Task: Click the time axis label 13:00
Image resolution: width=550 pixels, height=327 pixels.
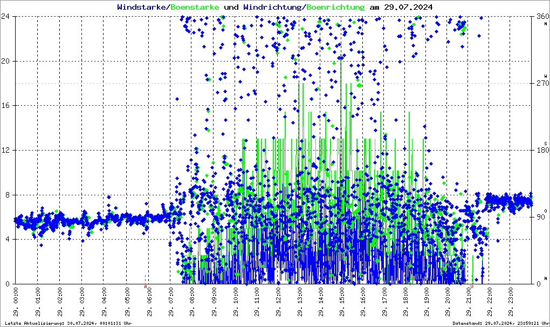Action: pos(300,302)
